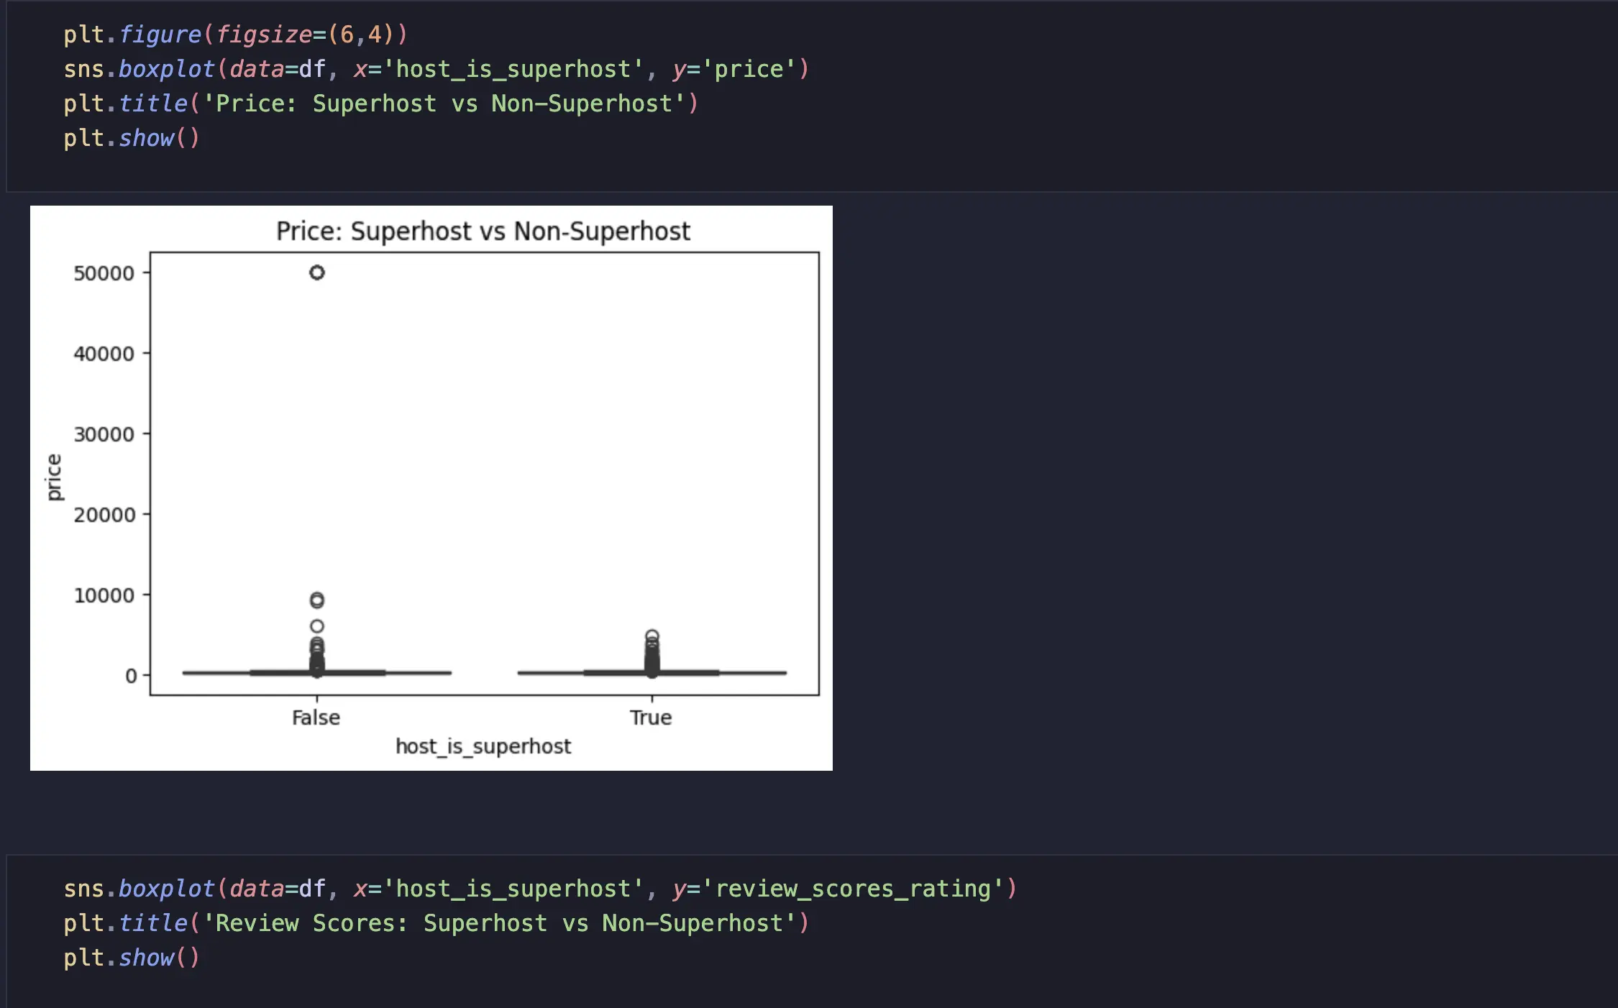Click the 'True' x-axis category label
Screen dimensions: 1618x1008
pyautogui.click(x=651, y=718)
